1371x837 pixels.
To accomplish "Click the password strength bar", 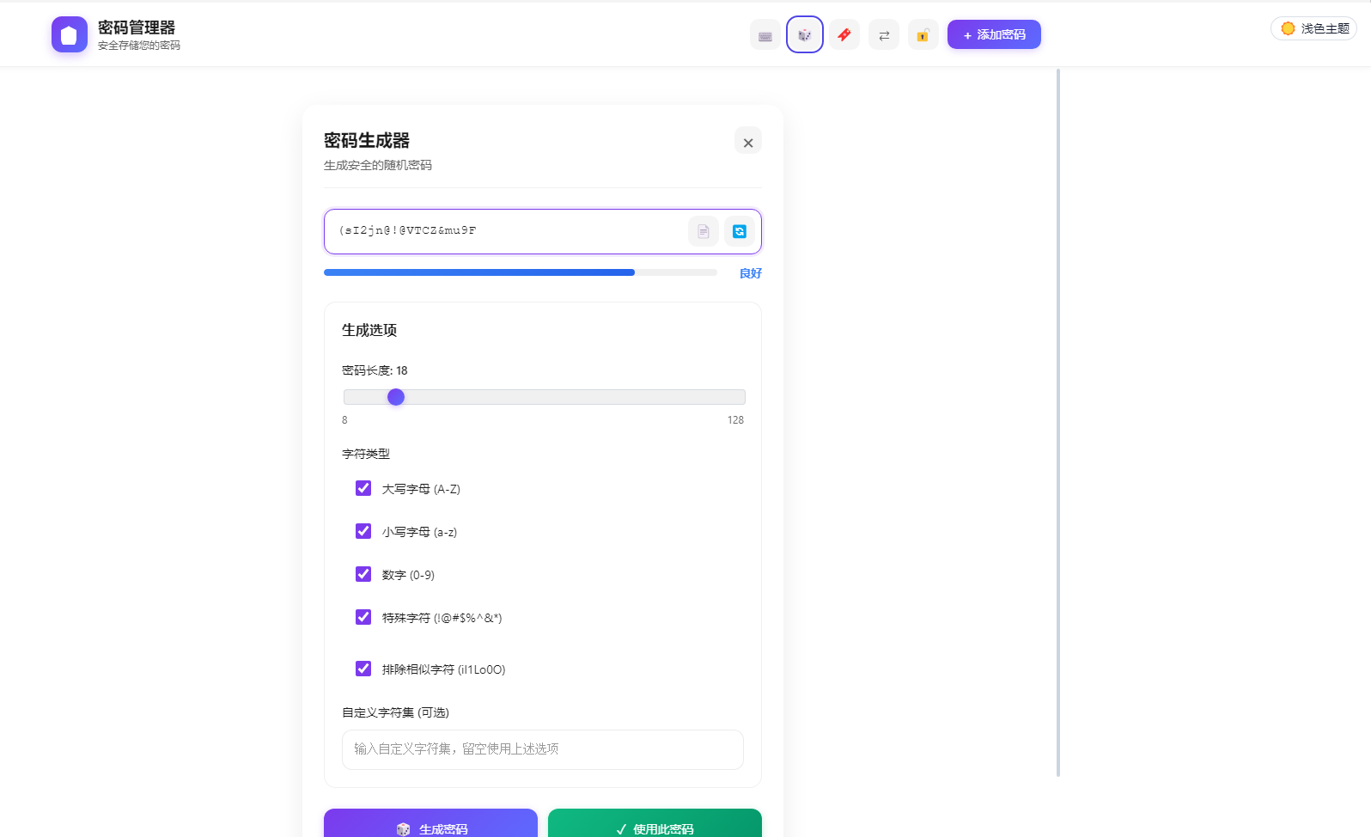I will click(521, 272).
